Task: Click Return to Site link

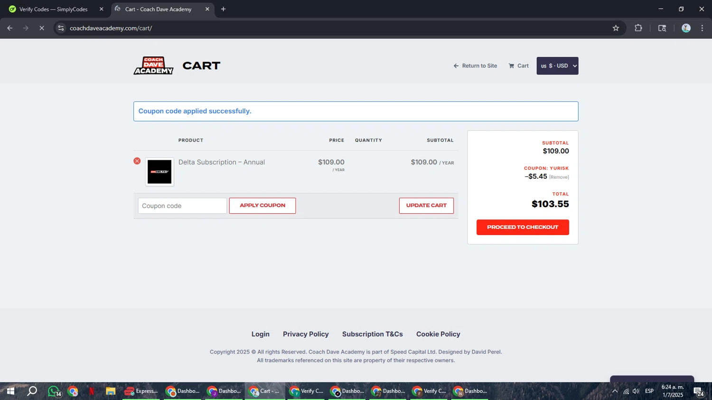Action: pyautogui.click(x=475, y=66)
